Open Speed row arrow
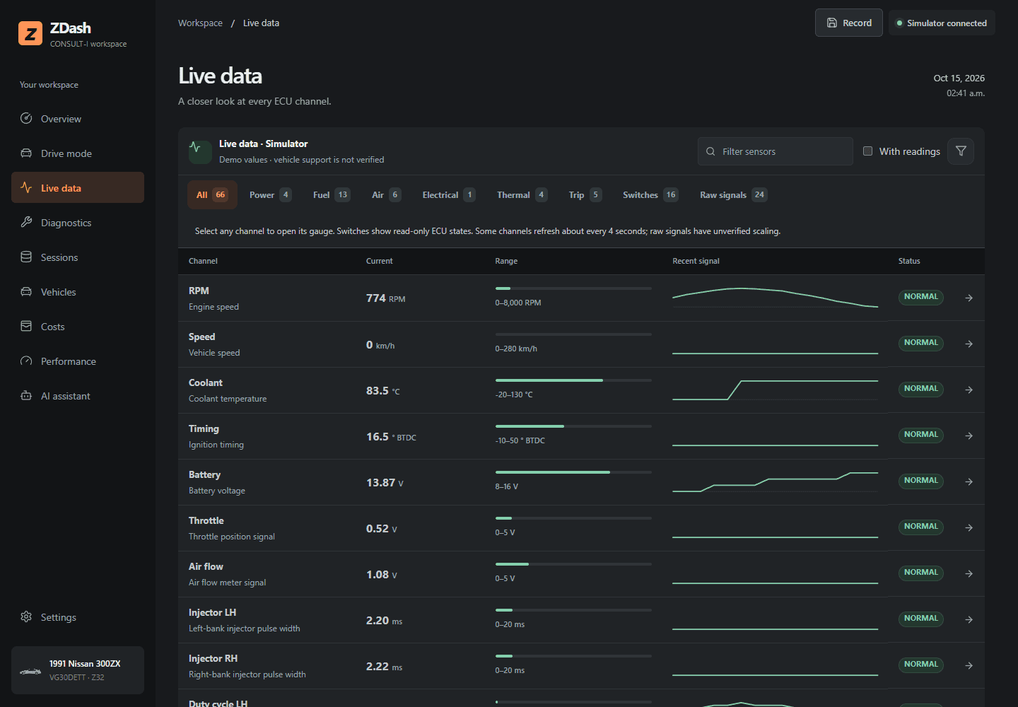 969,344
